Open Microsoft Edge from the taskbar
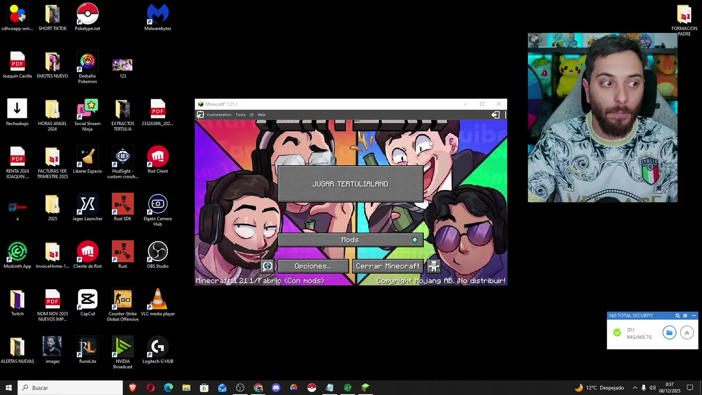This screenshot has width=702, height=395. pos(168,388)
